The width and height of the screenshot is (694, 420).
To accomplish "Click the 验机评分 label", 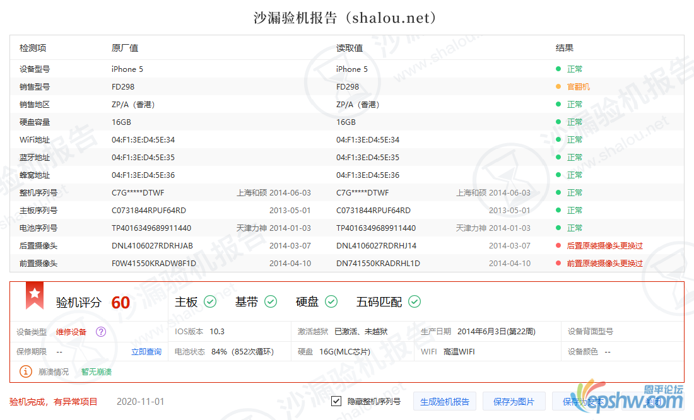I will point(79,303).
